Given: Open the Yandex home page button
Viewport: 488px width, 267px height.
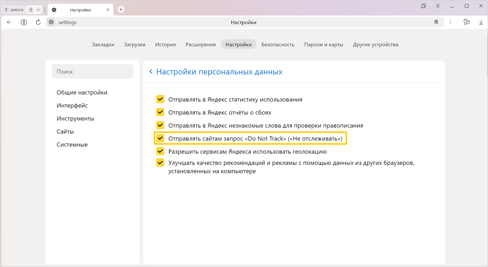Looking at the screenshot, I should 24,22.
